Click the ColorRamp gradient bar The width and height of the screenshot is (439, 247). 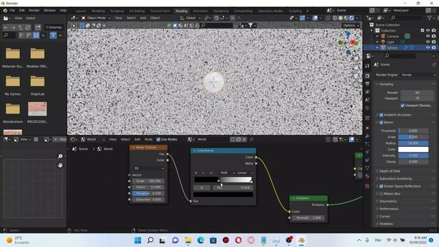[223, 180]
